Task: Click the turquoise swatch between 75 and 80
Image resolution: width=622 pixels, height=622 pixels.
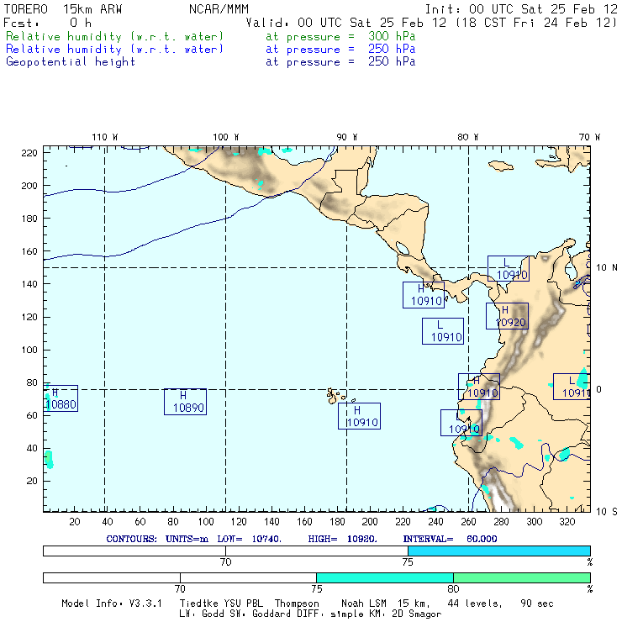Action: tap(385, 577)
